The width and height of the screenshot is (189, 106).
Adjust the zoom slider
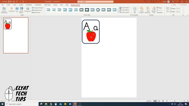(175, 101)
